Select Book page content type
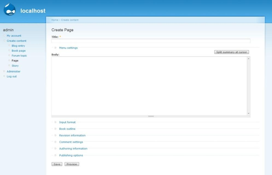Viewport: 272px width, 175px height. 19,51
